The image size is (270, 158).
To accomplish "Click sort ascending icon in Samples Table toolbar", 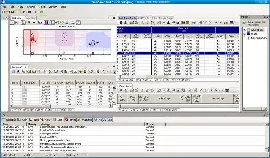I will click(x=40, y=72).
